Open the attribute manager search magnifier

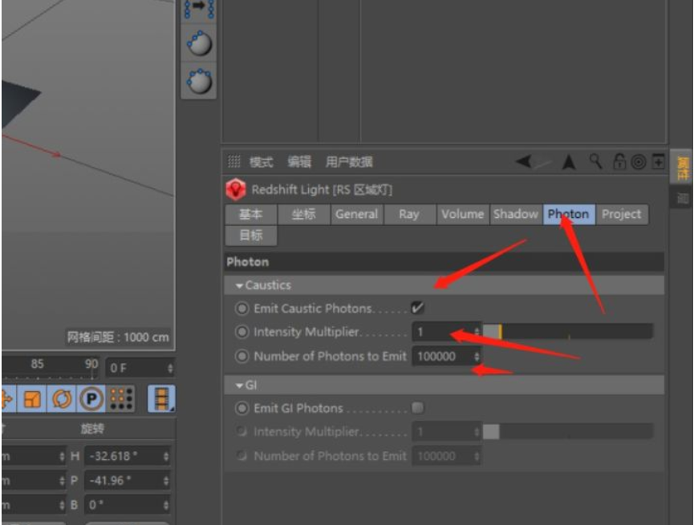[x=595, y=161]
